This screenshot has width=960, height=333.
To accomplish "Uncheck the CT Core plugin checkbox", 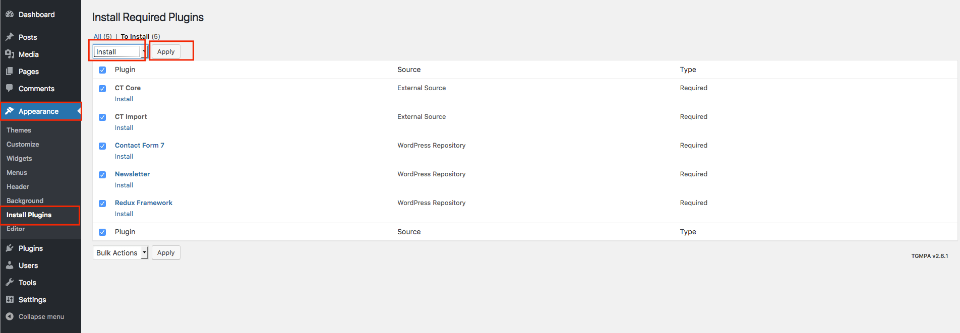I will pos(102,89).
